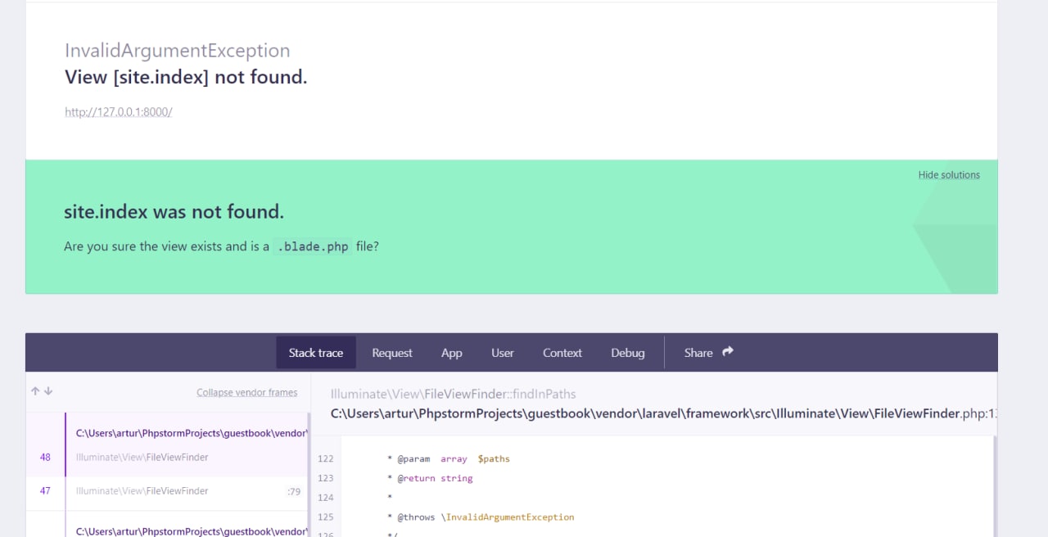Open the User tab
The image size is (1048, 537).
point(503,353)
